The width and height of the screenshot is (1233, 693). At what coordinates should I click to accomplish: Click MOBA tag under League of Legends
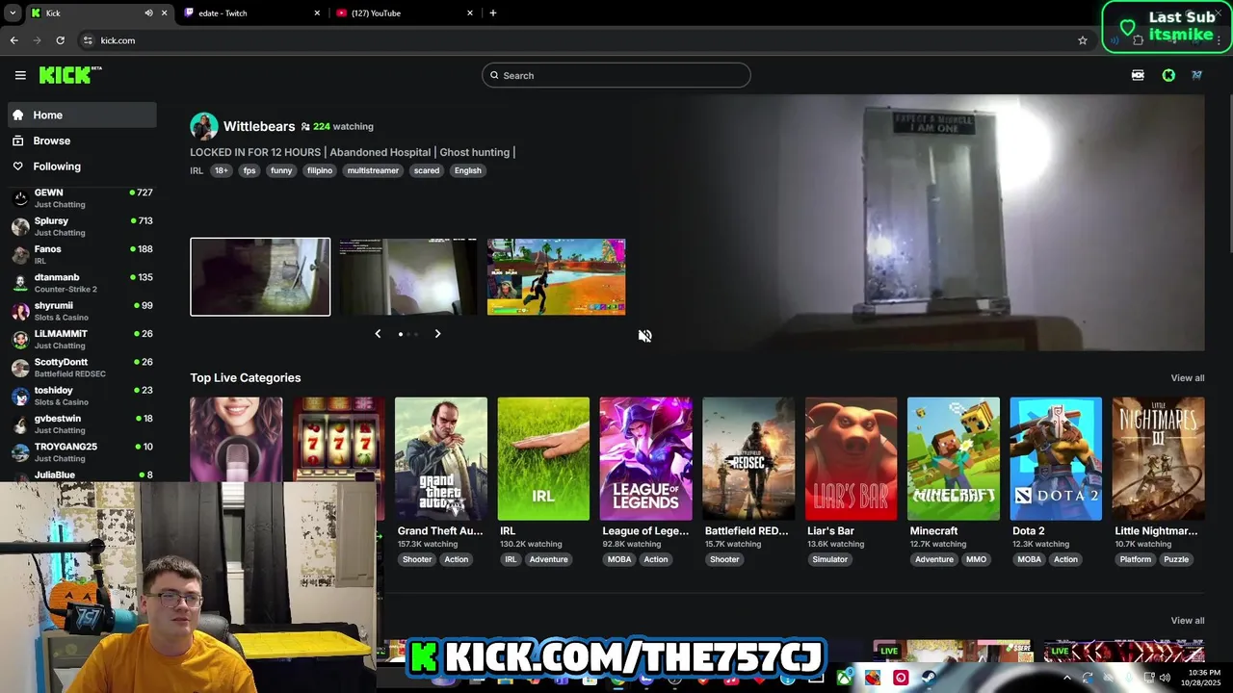tap(619, 559)
